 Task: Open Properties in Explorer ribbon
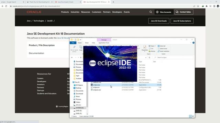(145, 48)
